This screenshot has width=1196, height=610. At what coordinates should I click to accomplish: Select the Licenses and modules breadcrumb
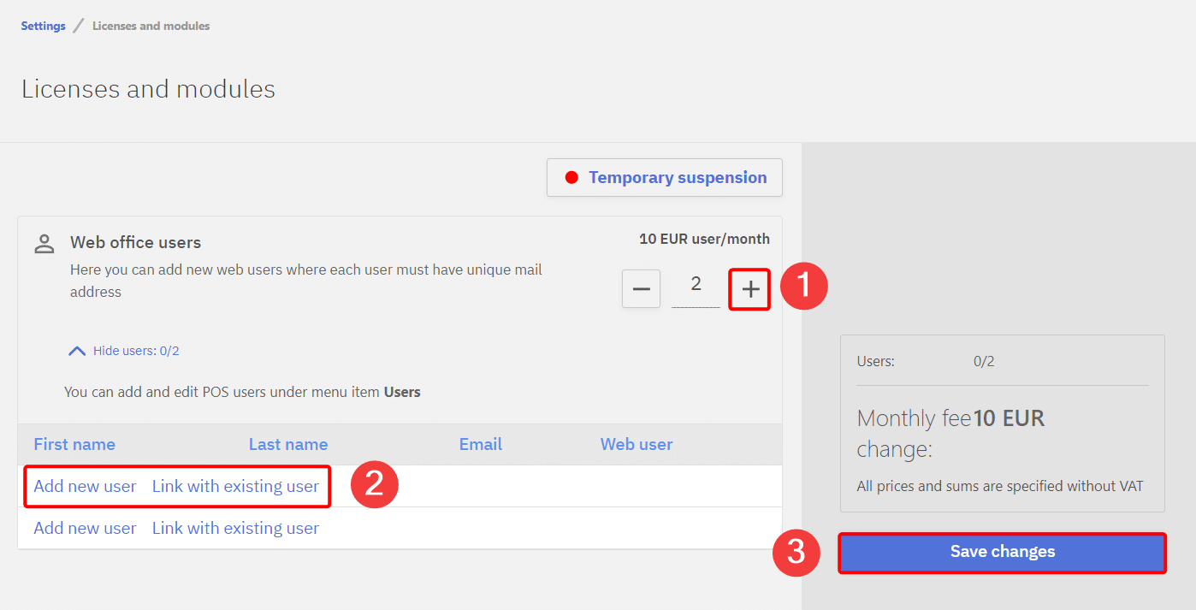pyautogui.click(x=151, y=26)
